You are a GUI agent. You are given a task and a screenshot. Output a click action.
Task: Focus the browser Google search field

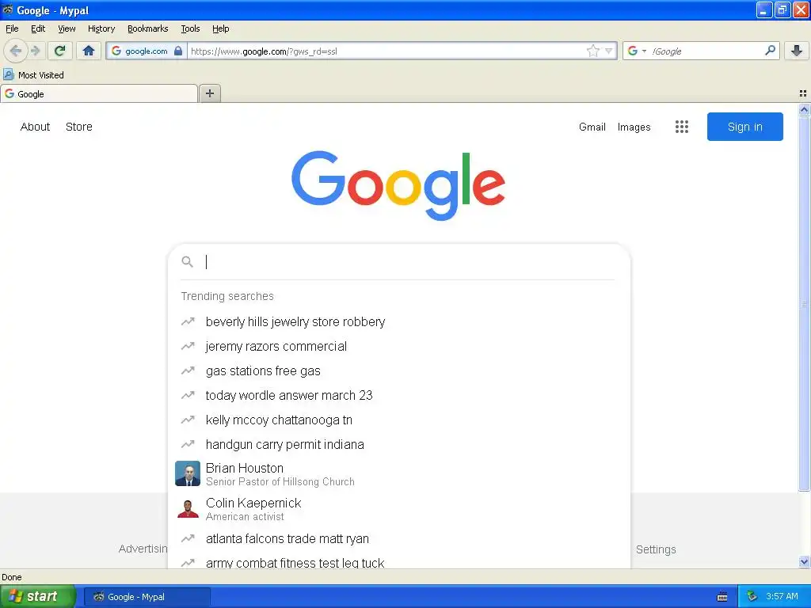[706, 51]
